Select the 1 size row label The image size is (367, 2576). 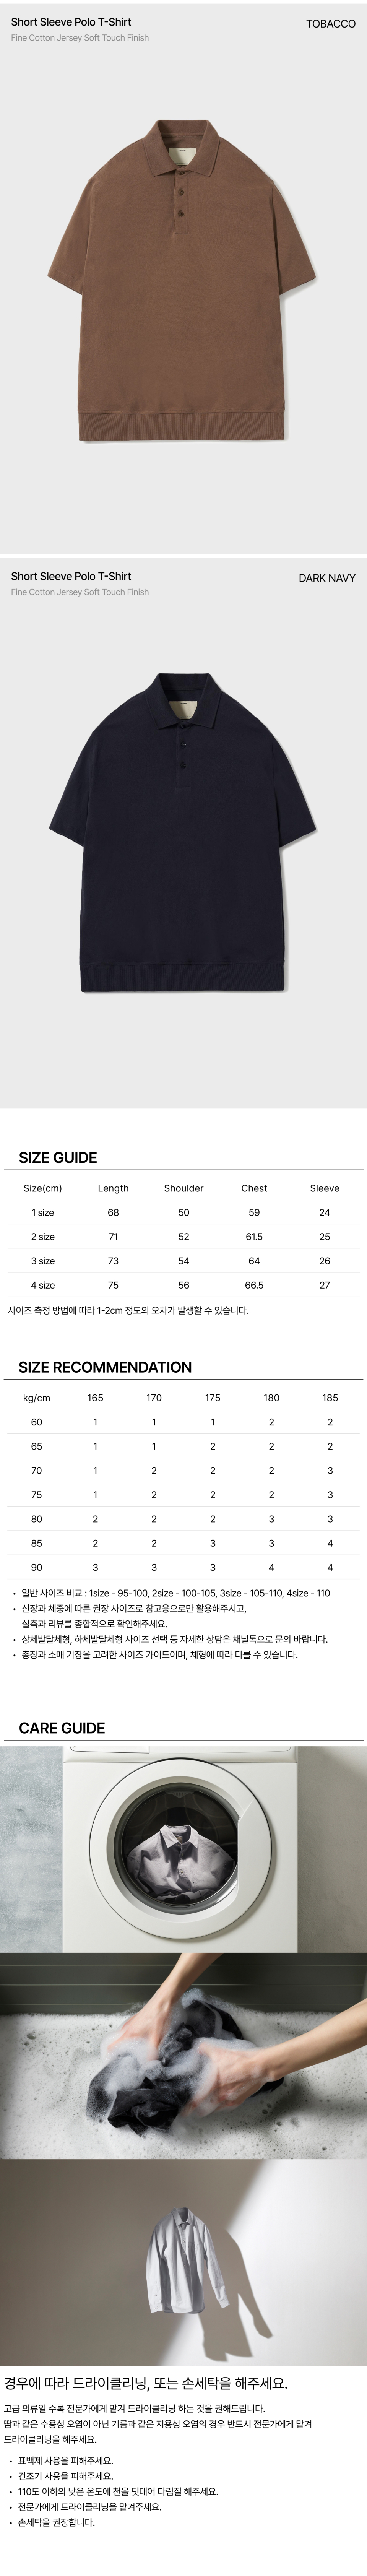point(43,1212)
